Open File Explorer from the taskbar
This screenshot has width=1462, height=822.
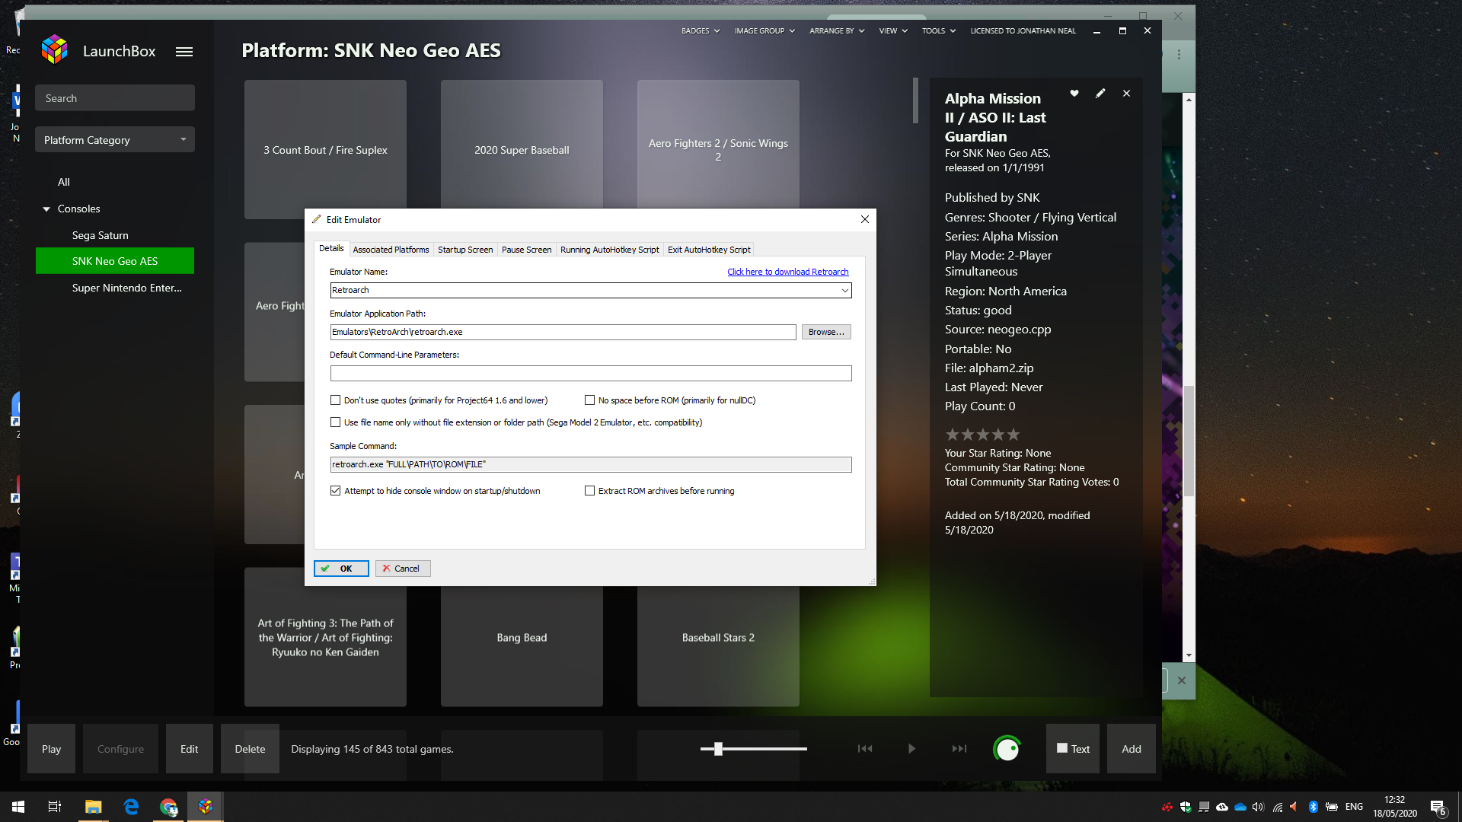pos(93,807)
